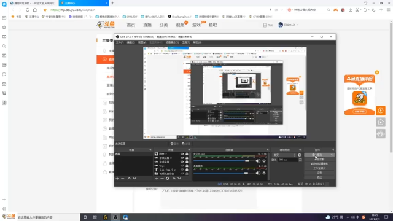Open desktop audio settings gear
This screenshot has width=393, height=221.
[264, 173]
